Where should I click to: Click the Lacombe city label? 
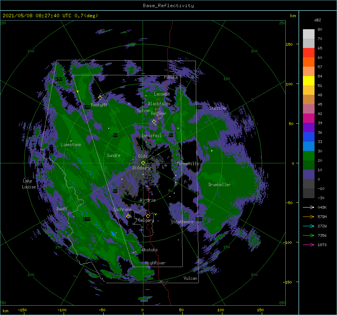click(162, 94)
